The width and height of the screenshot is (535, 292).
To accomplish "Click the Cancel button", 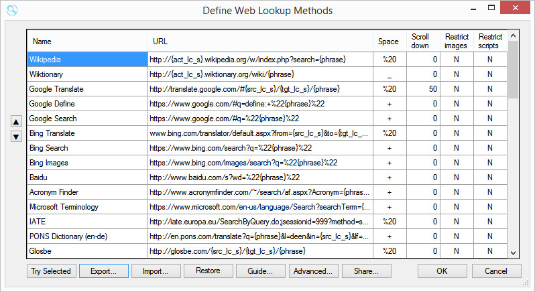I will (x=496, y=271).
